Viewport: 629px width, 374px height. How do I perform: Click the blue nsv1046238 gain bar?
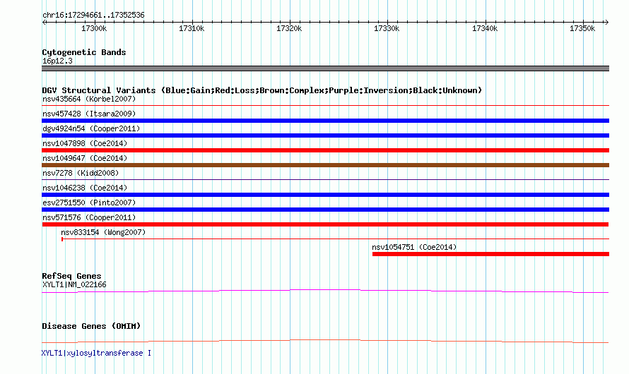325,195
